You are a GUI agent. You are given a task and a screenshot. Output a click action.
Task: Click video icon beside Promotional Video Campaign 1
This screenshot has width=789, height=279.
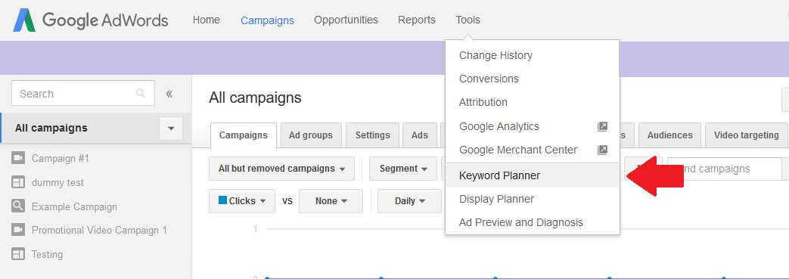[x=18, y=230]
